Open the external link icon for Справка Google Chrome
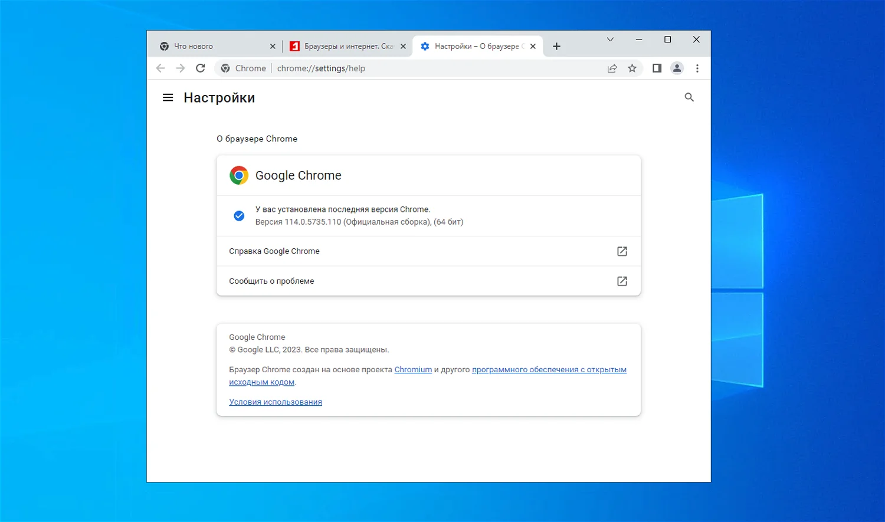 622,251
